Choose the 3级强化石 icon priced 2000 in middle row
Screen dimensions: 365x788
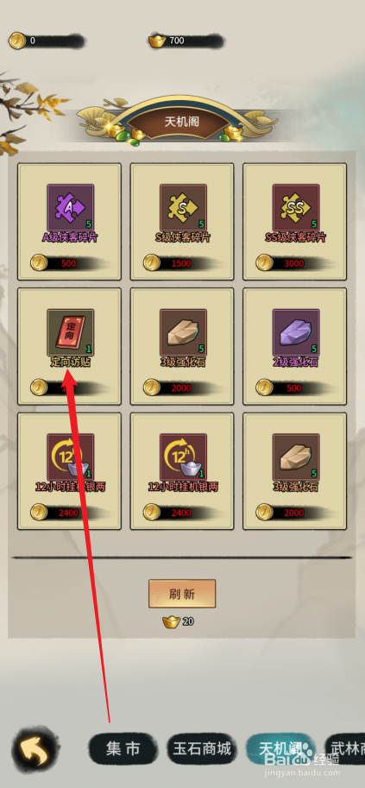tap(183, 332)
